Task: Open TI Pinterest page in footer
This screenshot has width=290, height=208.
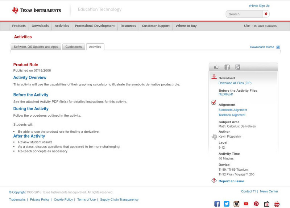Action: pos(256,204)
